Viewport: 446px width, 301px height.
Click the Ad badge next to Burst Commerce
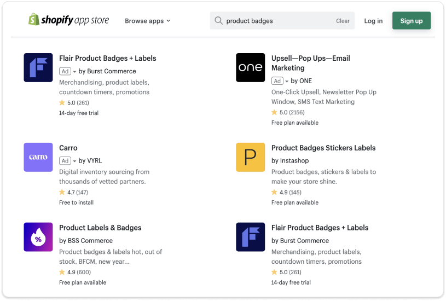pos(65,71)
